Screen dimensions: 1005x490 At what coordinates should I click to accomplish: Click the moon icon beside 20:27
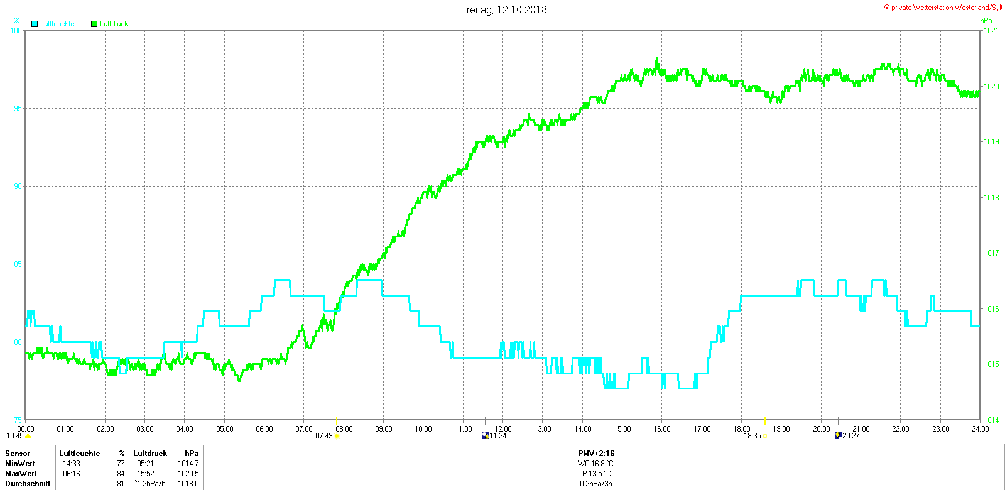coord(839,435)
